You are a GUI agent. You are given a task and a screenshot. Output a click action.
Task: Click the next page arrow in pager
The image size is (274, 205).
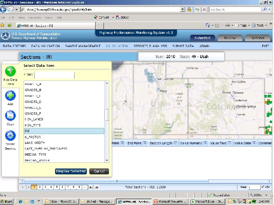point(91,187)
